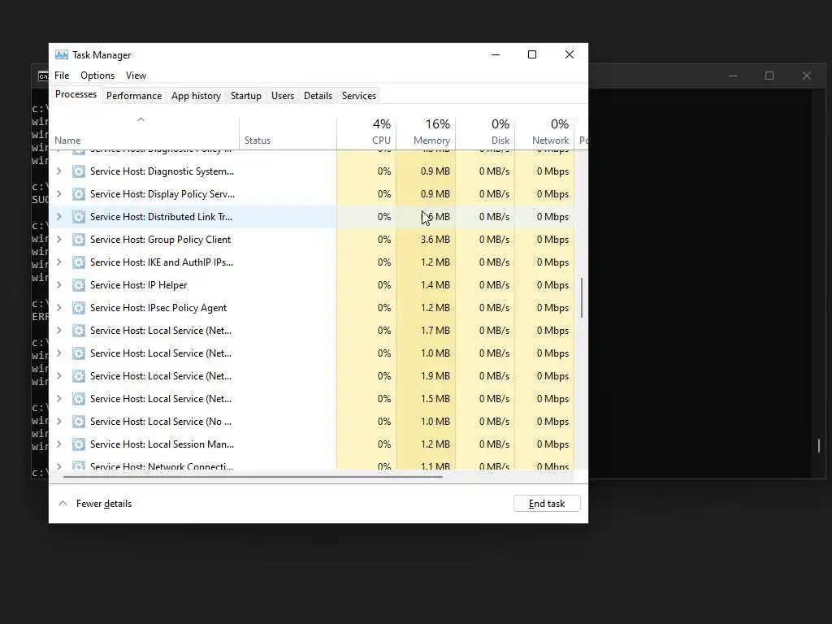Click gear icon of Group Policy Client row
832x624 pixels.
click(79, 240)
